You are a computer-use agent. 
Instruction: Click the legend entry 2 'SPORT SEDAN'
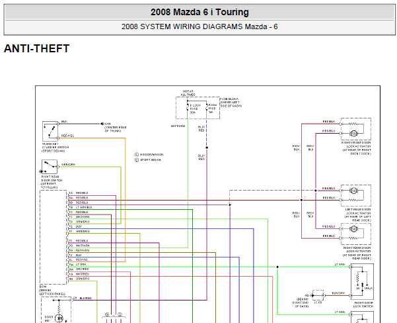tap(148, 160)
